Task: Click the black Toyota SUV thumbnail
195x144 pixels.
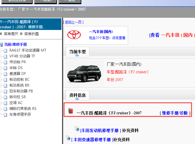Action: coord(84,73)
